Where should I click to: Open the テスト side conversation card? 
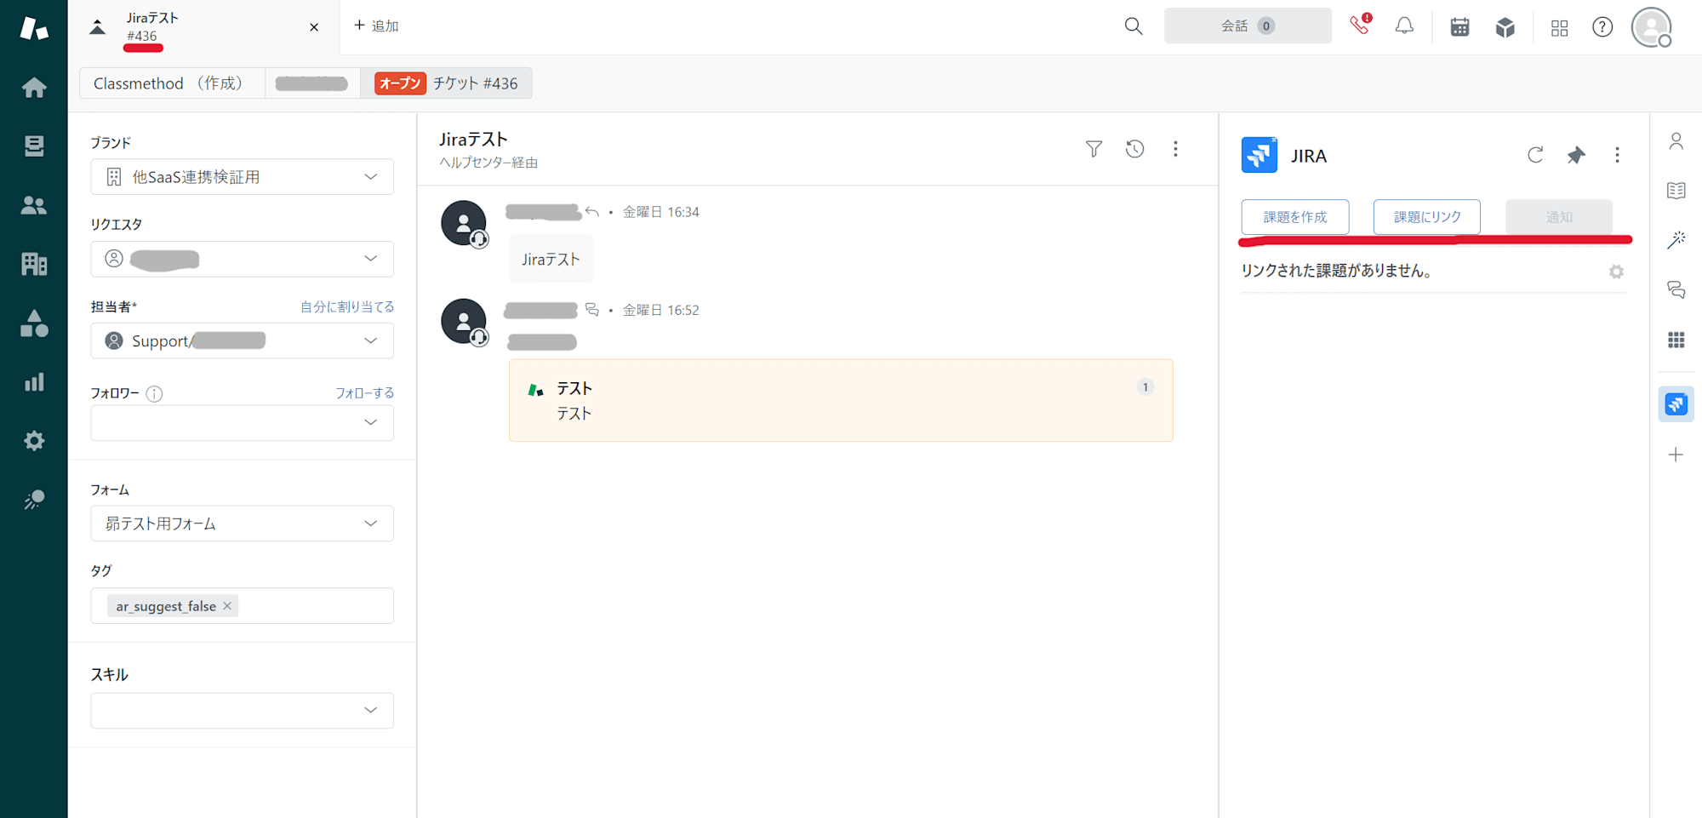click(841, 400)
